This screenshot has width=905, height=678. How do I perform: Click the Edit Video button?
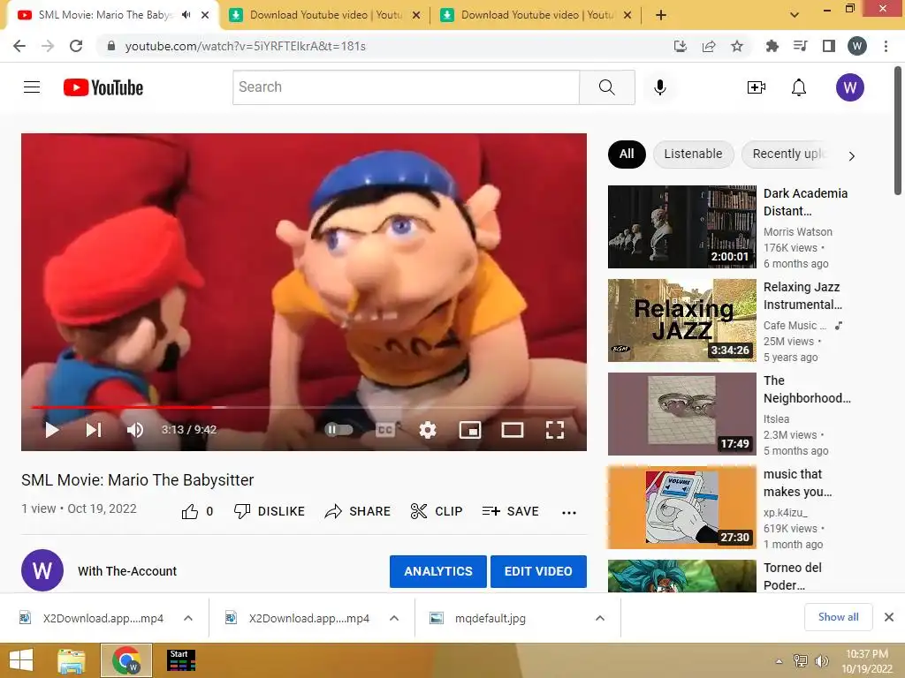tap(538, 571)
